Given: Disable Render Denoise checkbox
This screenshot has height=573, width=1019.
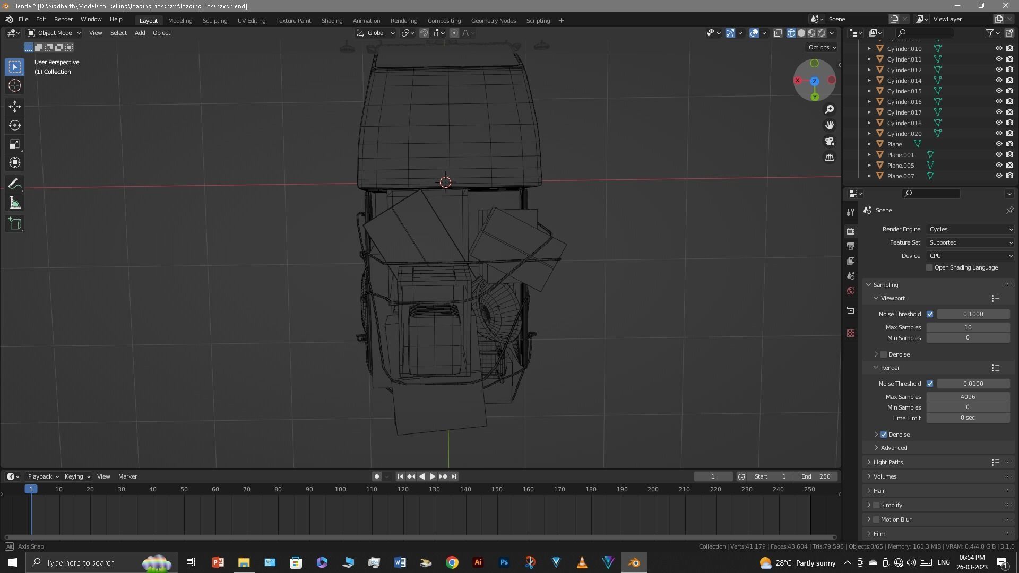Looking at the screenshot, I should click(884, 435).
